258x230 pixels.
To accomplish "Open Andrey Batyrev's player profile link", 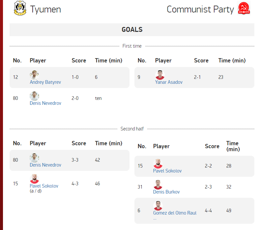I will pos(45,82).
